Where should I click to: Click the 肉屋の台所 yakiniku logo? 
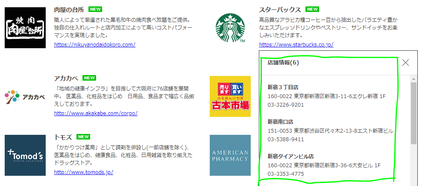pyautogui.click(x=25, y=28)
